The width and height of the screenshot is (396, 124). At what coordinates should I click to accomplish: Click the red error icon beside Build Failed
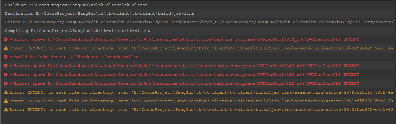pos(6,57)
